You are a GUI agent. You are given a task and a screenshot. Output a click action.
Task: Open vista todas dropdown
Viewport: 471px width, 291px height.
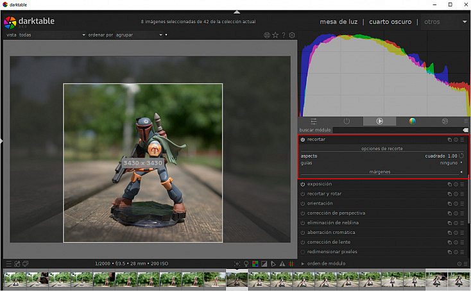(46, 35)
